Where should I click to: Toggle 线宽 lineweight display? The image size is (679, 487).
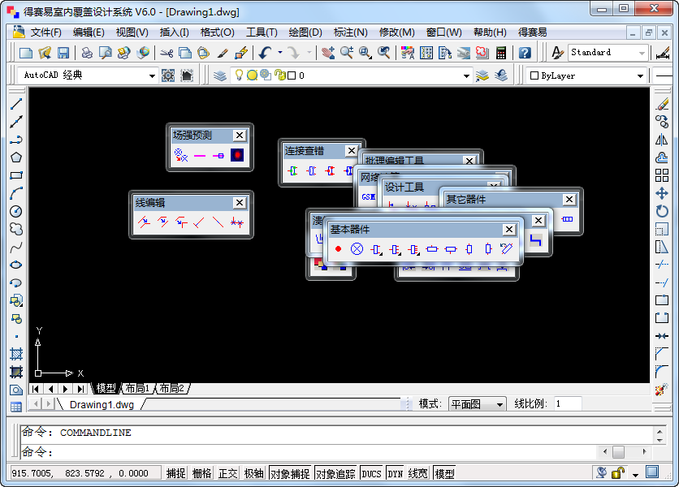click(418, 473)
